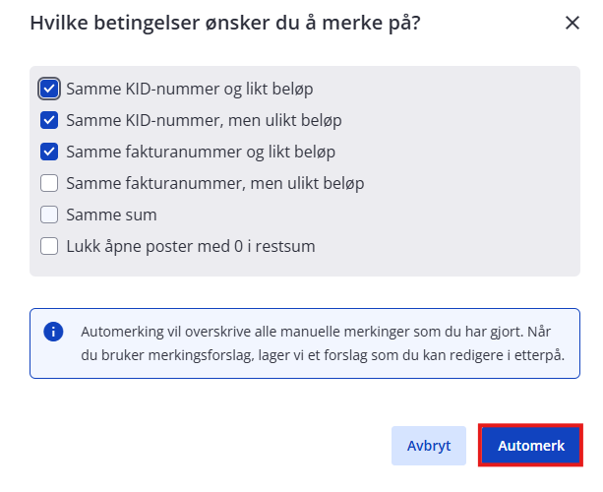603x492 pixels.
Task: Click the empty gray area of the conditions panel
Action: (x=461, y=173)
